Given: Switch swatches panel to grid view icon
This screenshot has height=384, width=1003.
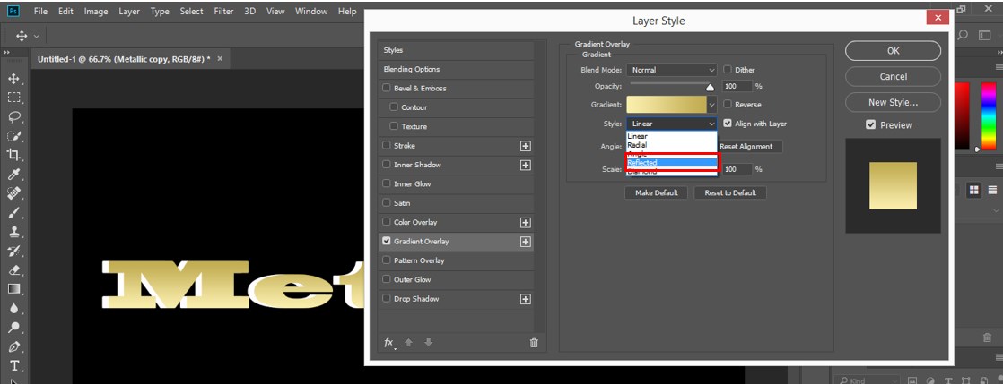Looking at the screenshot, I should click(x=973, y=190).
